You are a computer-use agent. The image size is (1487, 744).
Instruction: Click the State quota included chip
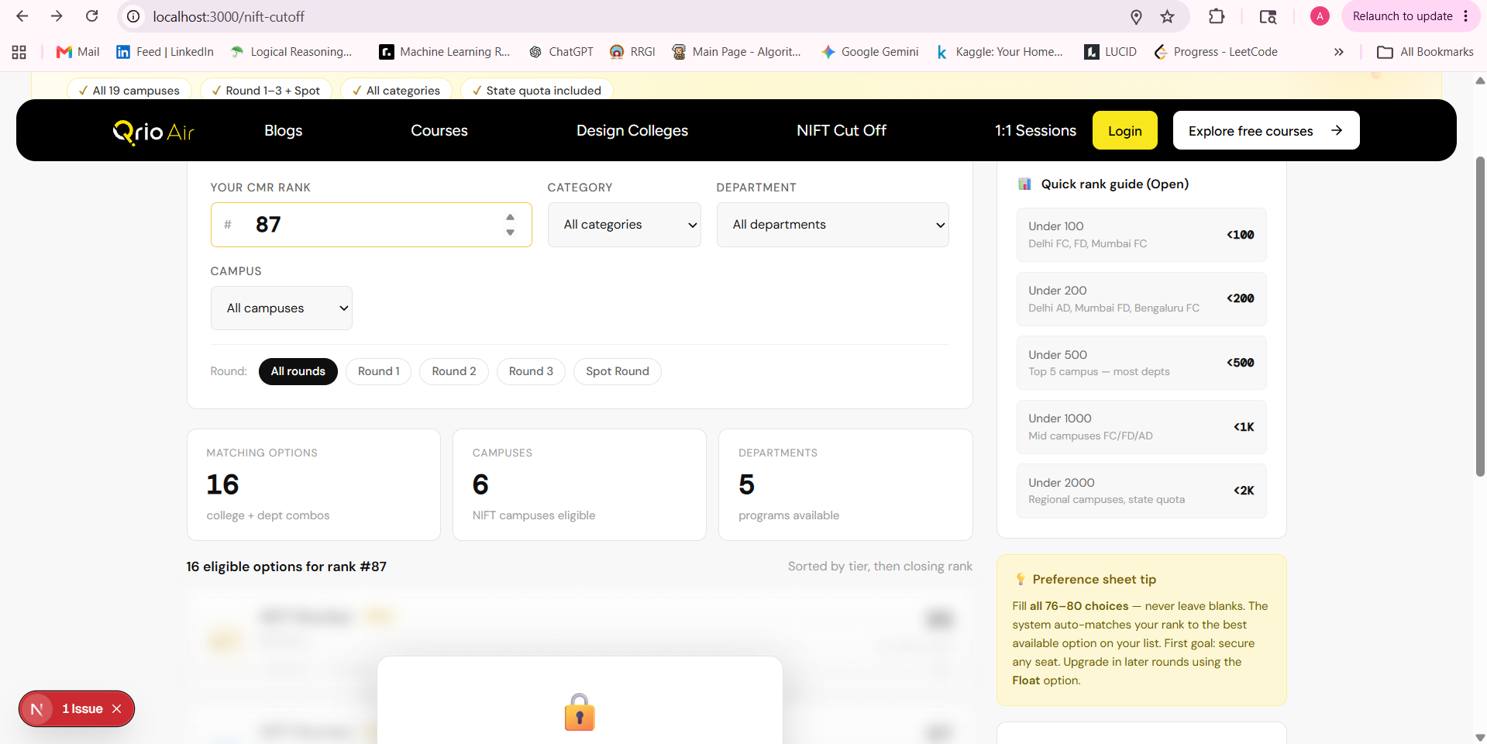[x=537, y=90]
